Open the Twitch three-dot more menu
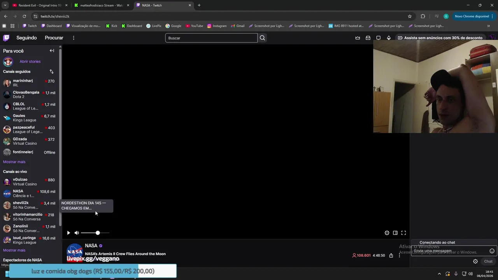 pyautogui.click(x=74, y=38)
